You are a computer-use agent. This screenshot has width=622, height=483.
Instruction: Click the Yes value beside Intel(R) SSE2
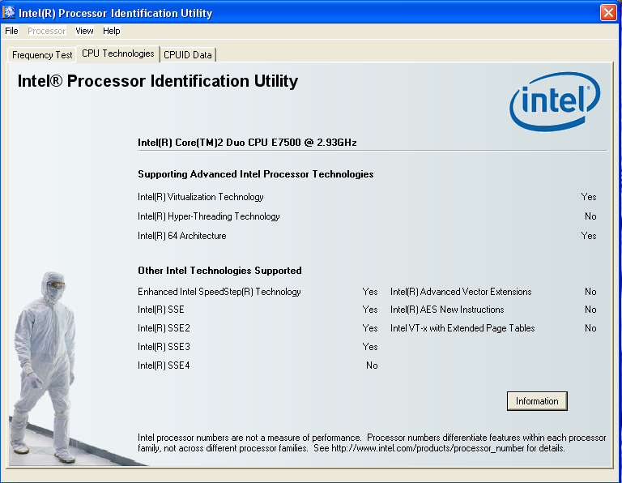[369, 328]
